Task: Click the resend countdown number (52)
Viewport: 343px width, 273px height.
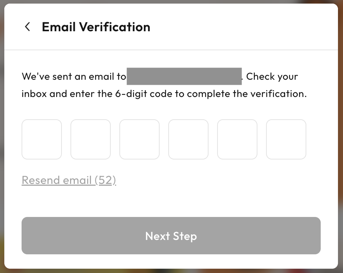Action: 106,180
